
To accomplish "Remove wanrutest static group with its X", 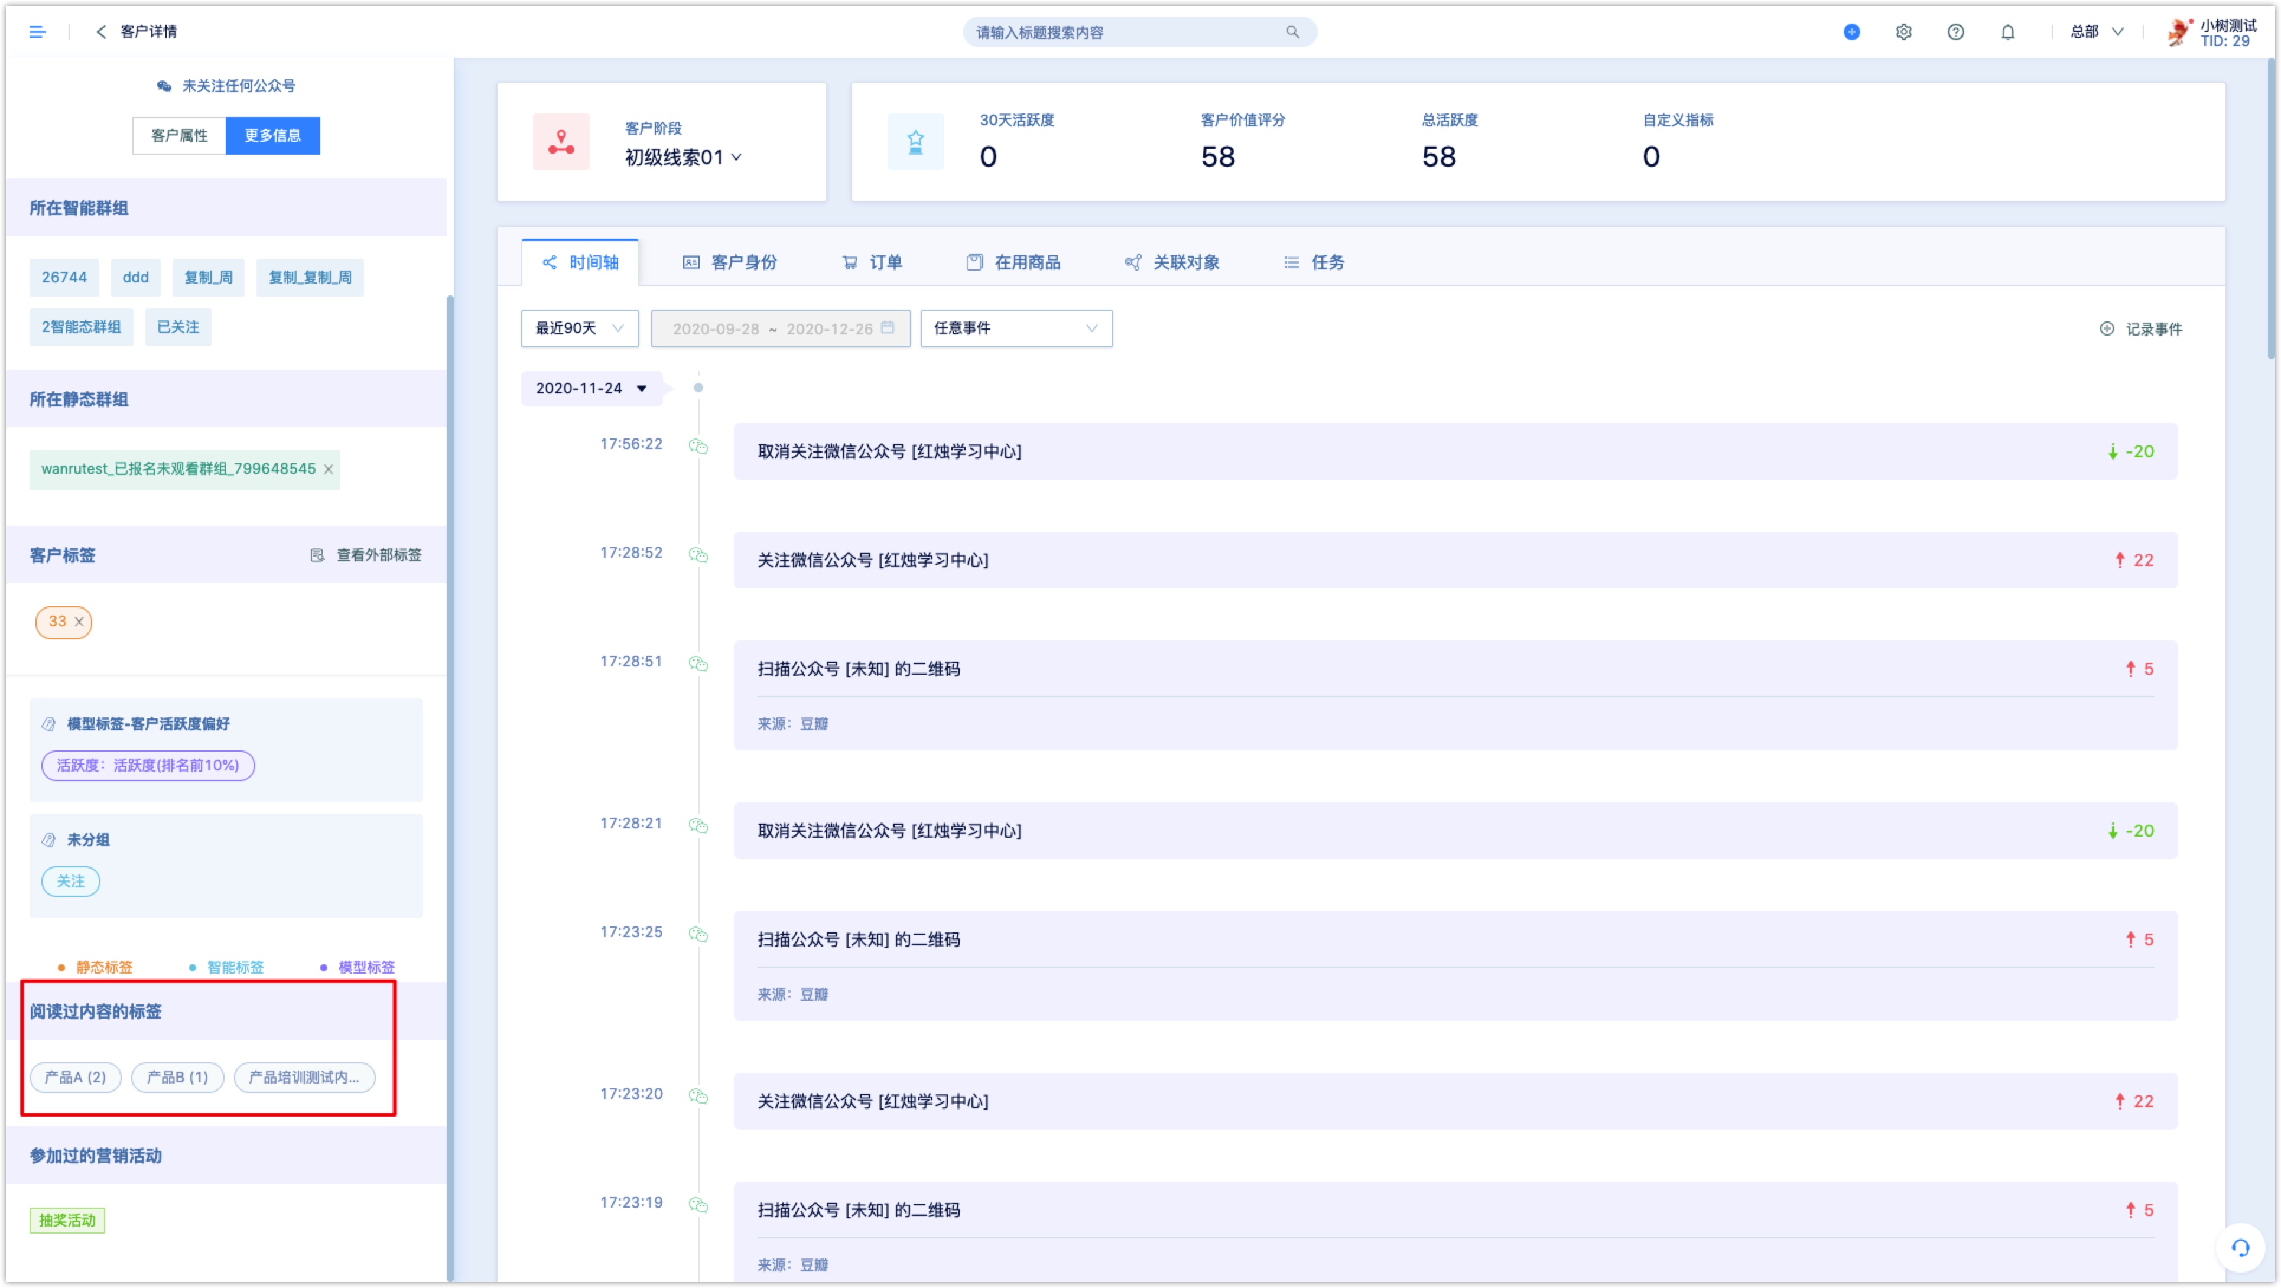I will 329,469.
